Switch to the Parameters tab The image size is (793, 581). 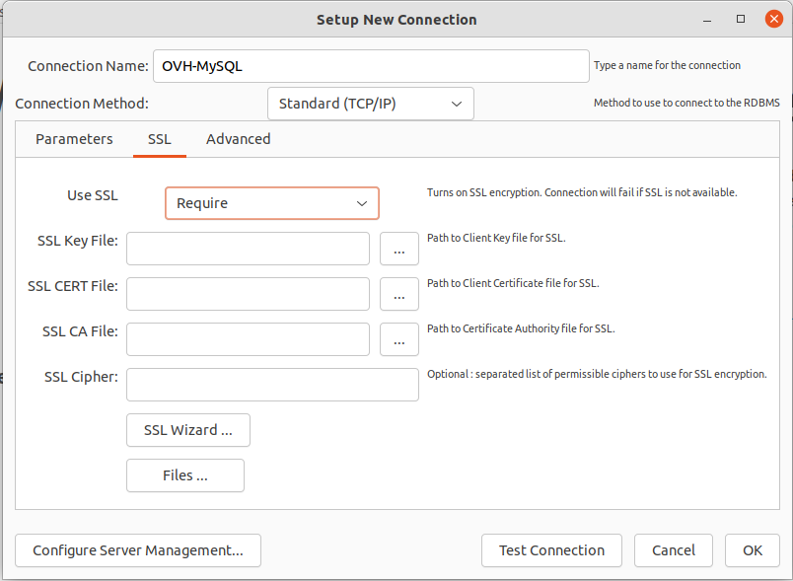pos(74,139)
